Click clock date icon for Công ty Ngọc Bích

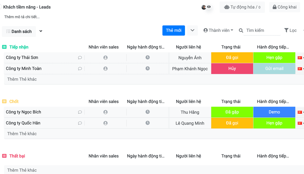coord(148,112)
